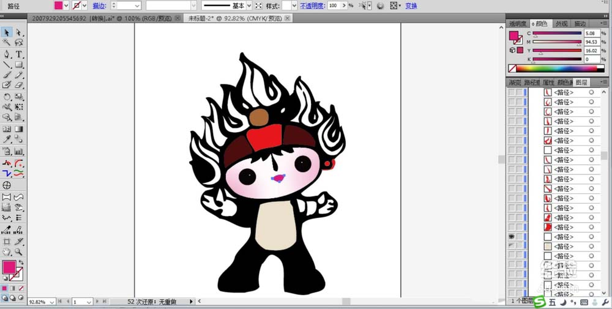Viewport: 612px width, 309px height.
Task: Select the Gradient tool
Action: [18, 128]
